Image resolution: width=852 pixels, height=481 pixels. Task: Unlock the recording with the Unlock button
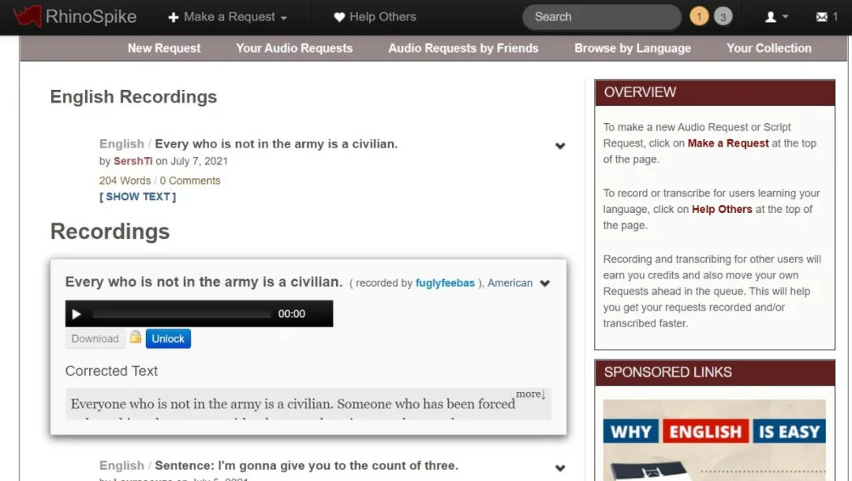click(168, 339)
